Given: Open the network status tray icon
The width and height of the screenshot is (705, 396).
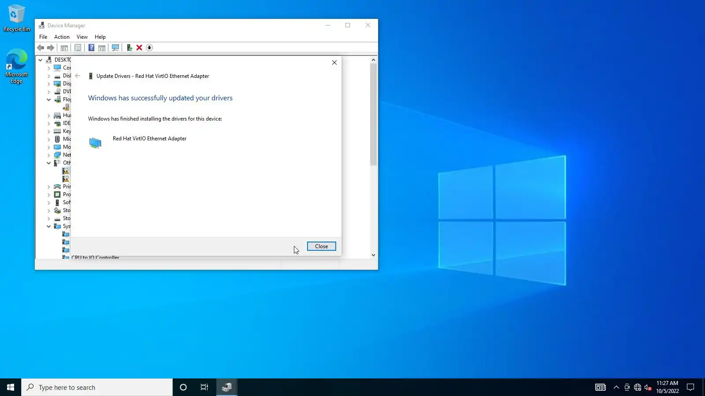Looking at the screenshot, I should [x=638, y=387].
